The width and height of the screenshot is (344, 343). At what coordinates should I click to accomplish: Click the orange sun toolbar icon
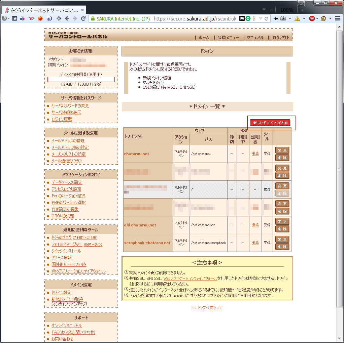(x=40, y=18)
